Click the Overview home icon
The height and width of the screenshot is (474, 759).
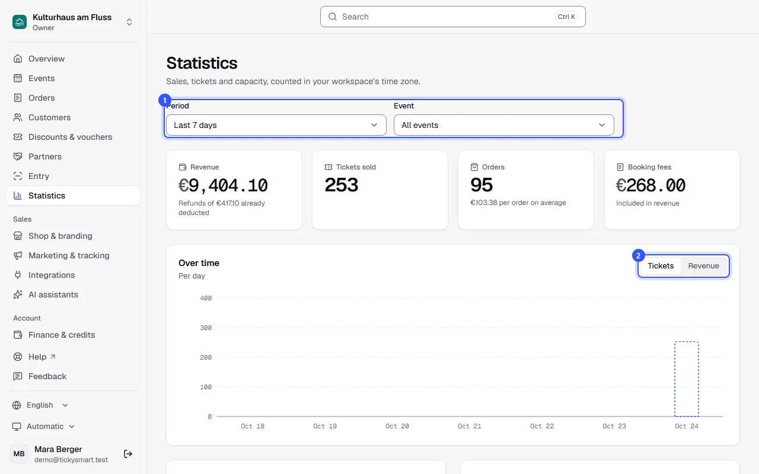coord(18,59)
